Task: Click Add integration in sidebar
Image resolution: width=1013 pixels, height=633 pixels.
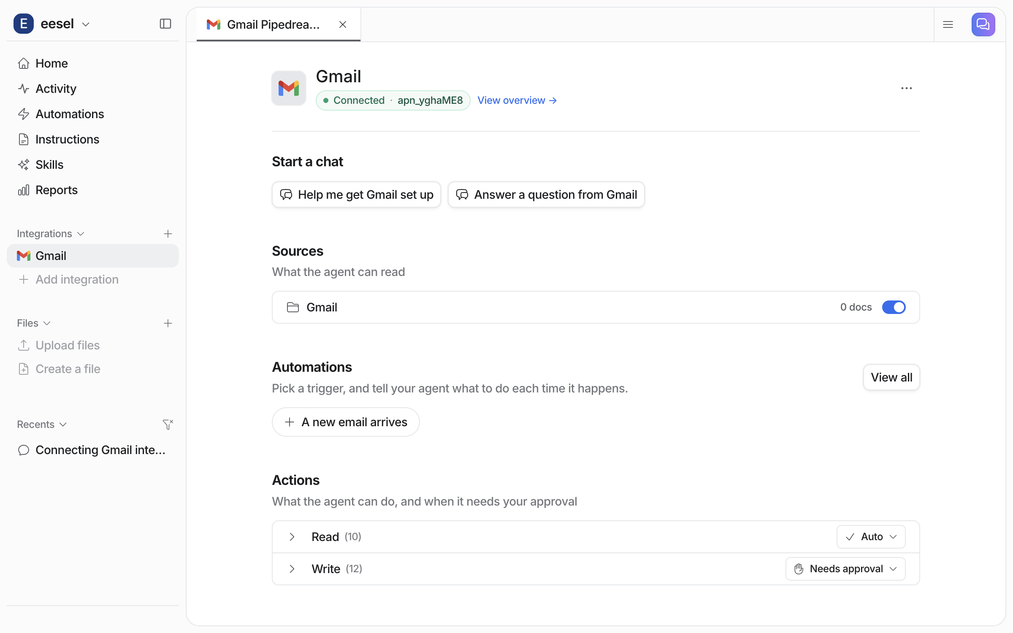Action: click(x=93, y=279)
